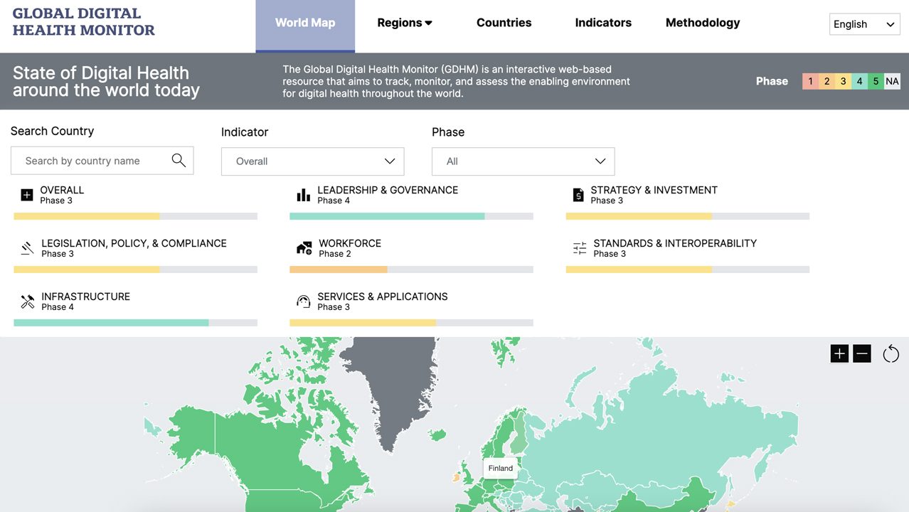
Task: Select the Phase 1 legend swatch
Action: click(810, 81)
